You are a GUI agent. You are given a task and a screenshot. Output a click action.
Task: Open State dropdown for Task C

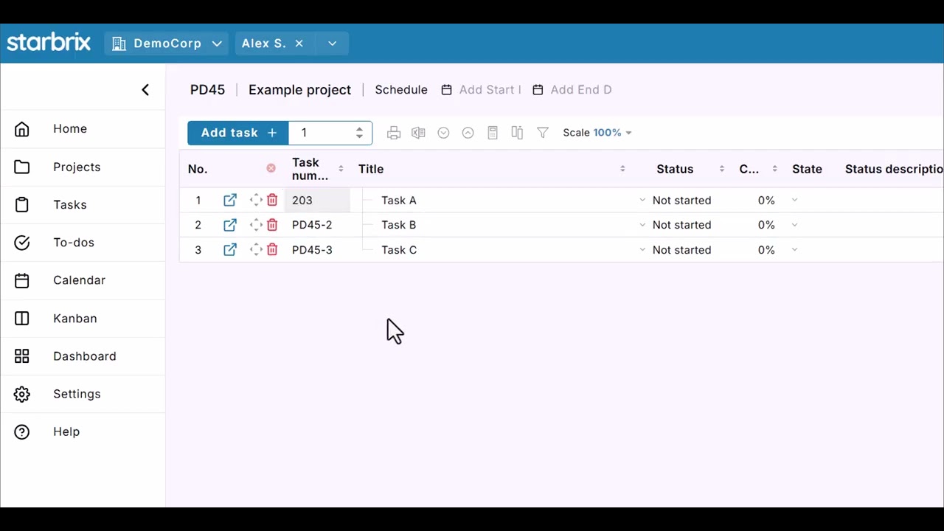point(794,250)
